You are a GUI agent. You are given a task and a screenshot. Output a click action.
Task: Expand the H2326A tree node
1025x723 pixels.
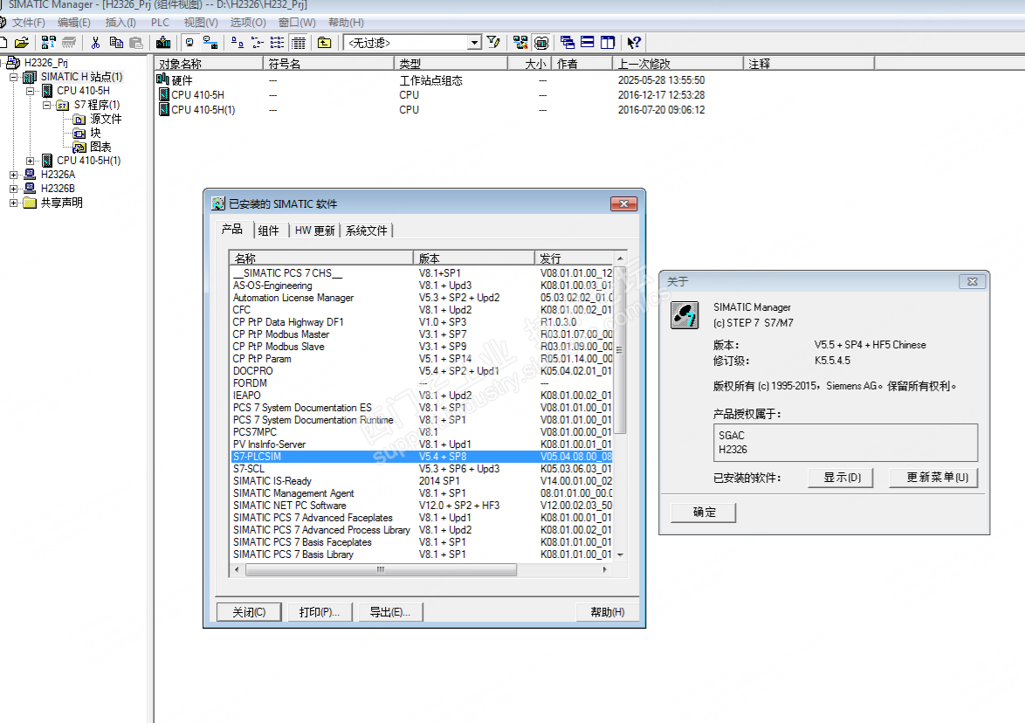coord(14,175)
